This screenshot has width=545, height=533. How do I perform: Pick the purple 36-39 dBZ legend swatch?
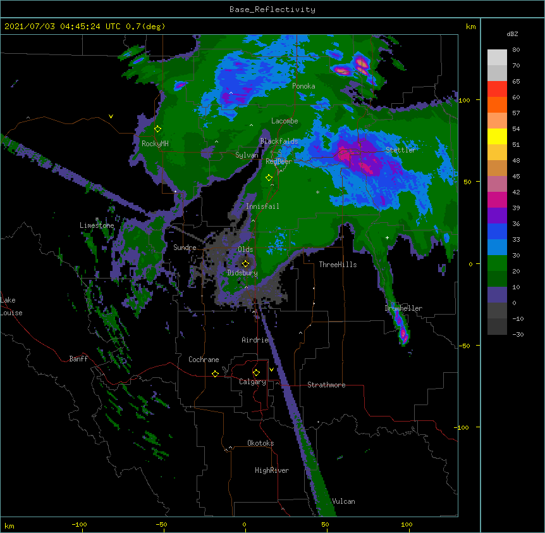pos(497,216)
